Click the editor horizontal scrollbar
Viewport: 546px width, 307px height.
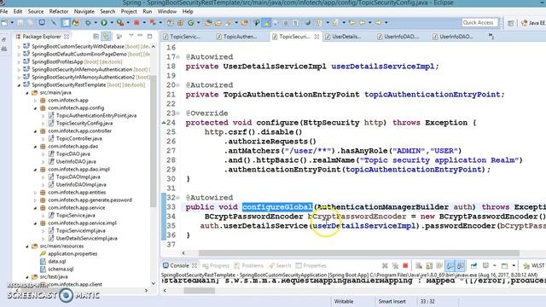[359, 253]
